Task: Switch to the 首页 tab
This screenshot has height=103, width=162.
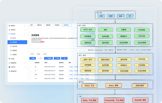Action: coord(32,25)
